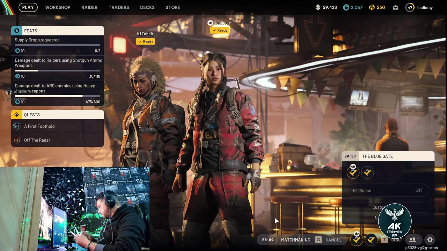Select the Heavy Ammo weapons ARC damage feat
The width and height of the screenshot is (447, 251).
coord(58,93)
